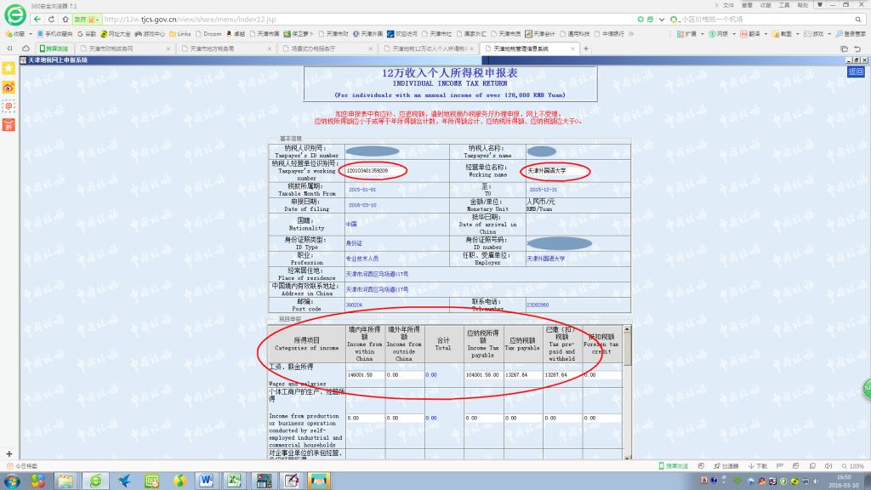Click the sound icon in browser status bar

click(x=828, y=466)
